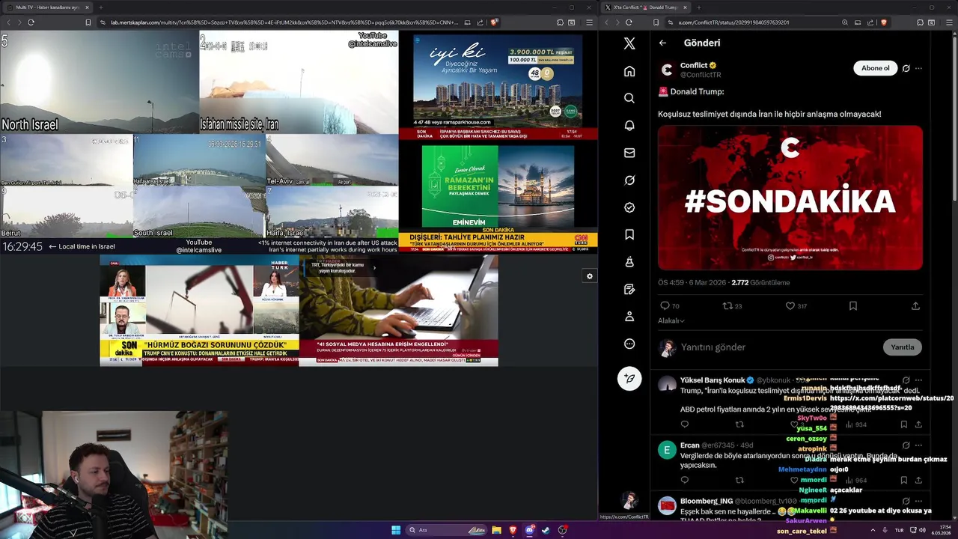Open Conflict account name link
This screenshot has height=539, width=958.
tap(694, 65)
